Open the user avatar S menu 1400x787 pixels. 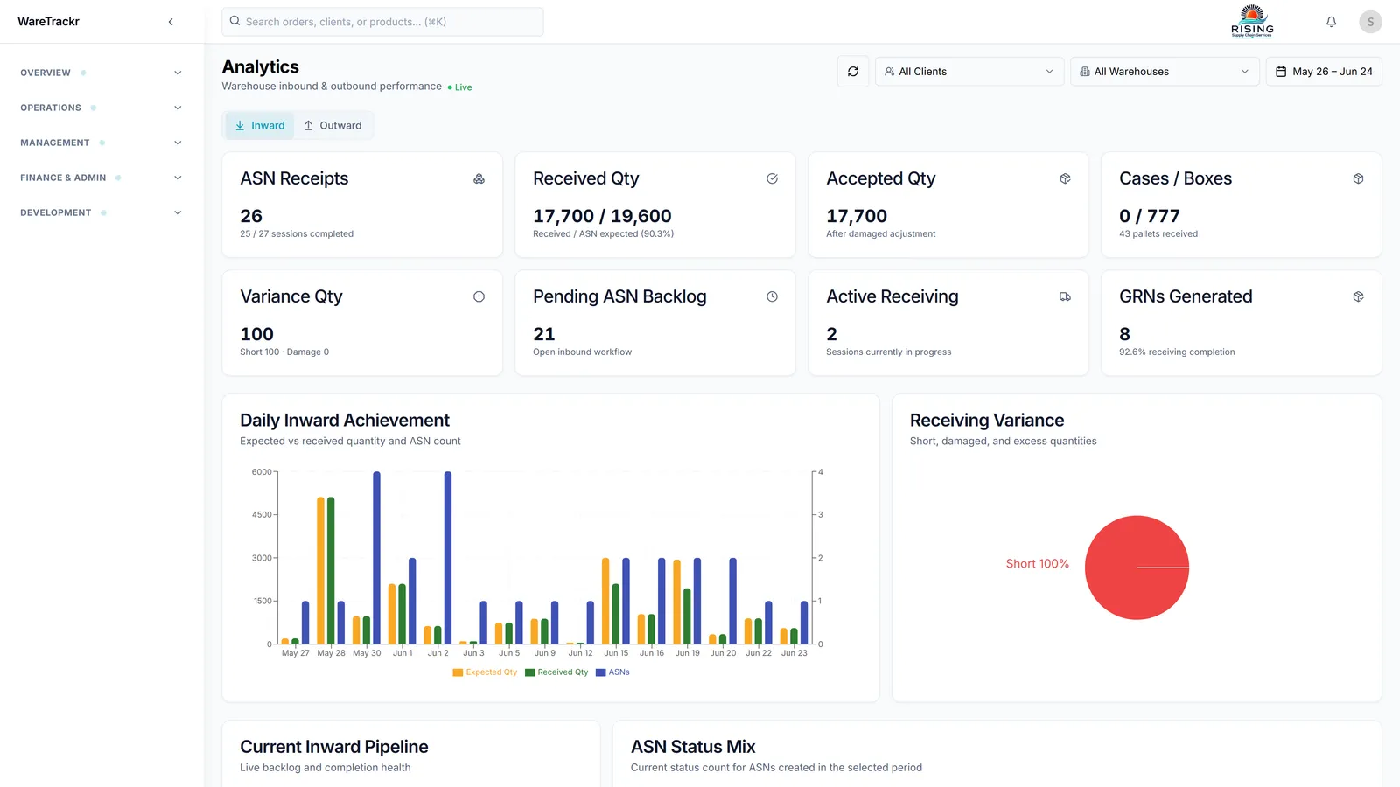[x=1370, y=22]
